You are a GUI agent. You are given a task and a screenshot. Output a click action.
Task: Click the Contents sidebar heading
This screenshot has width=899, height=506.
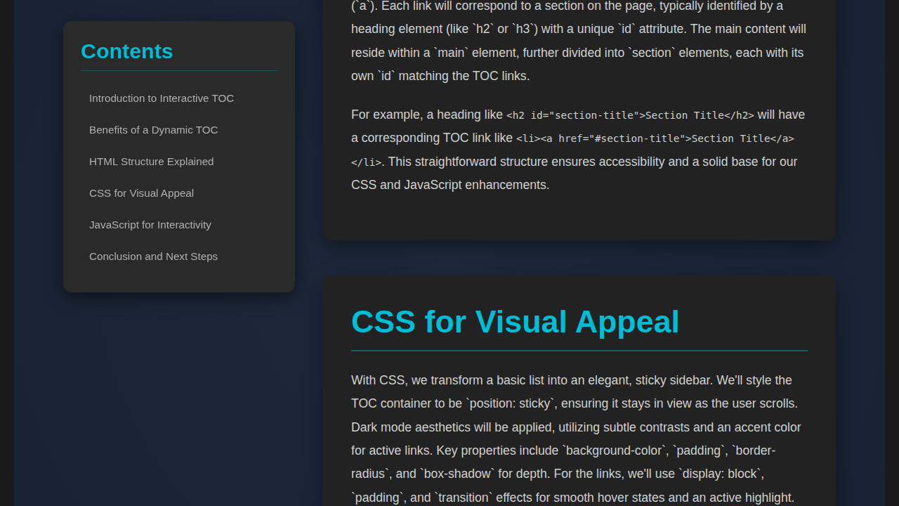pyautogui.click(x=126, y=51)
